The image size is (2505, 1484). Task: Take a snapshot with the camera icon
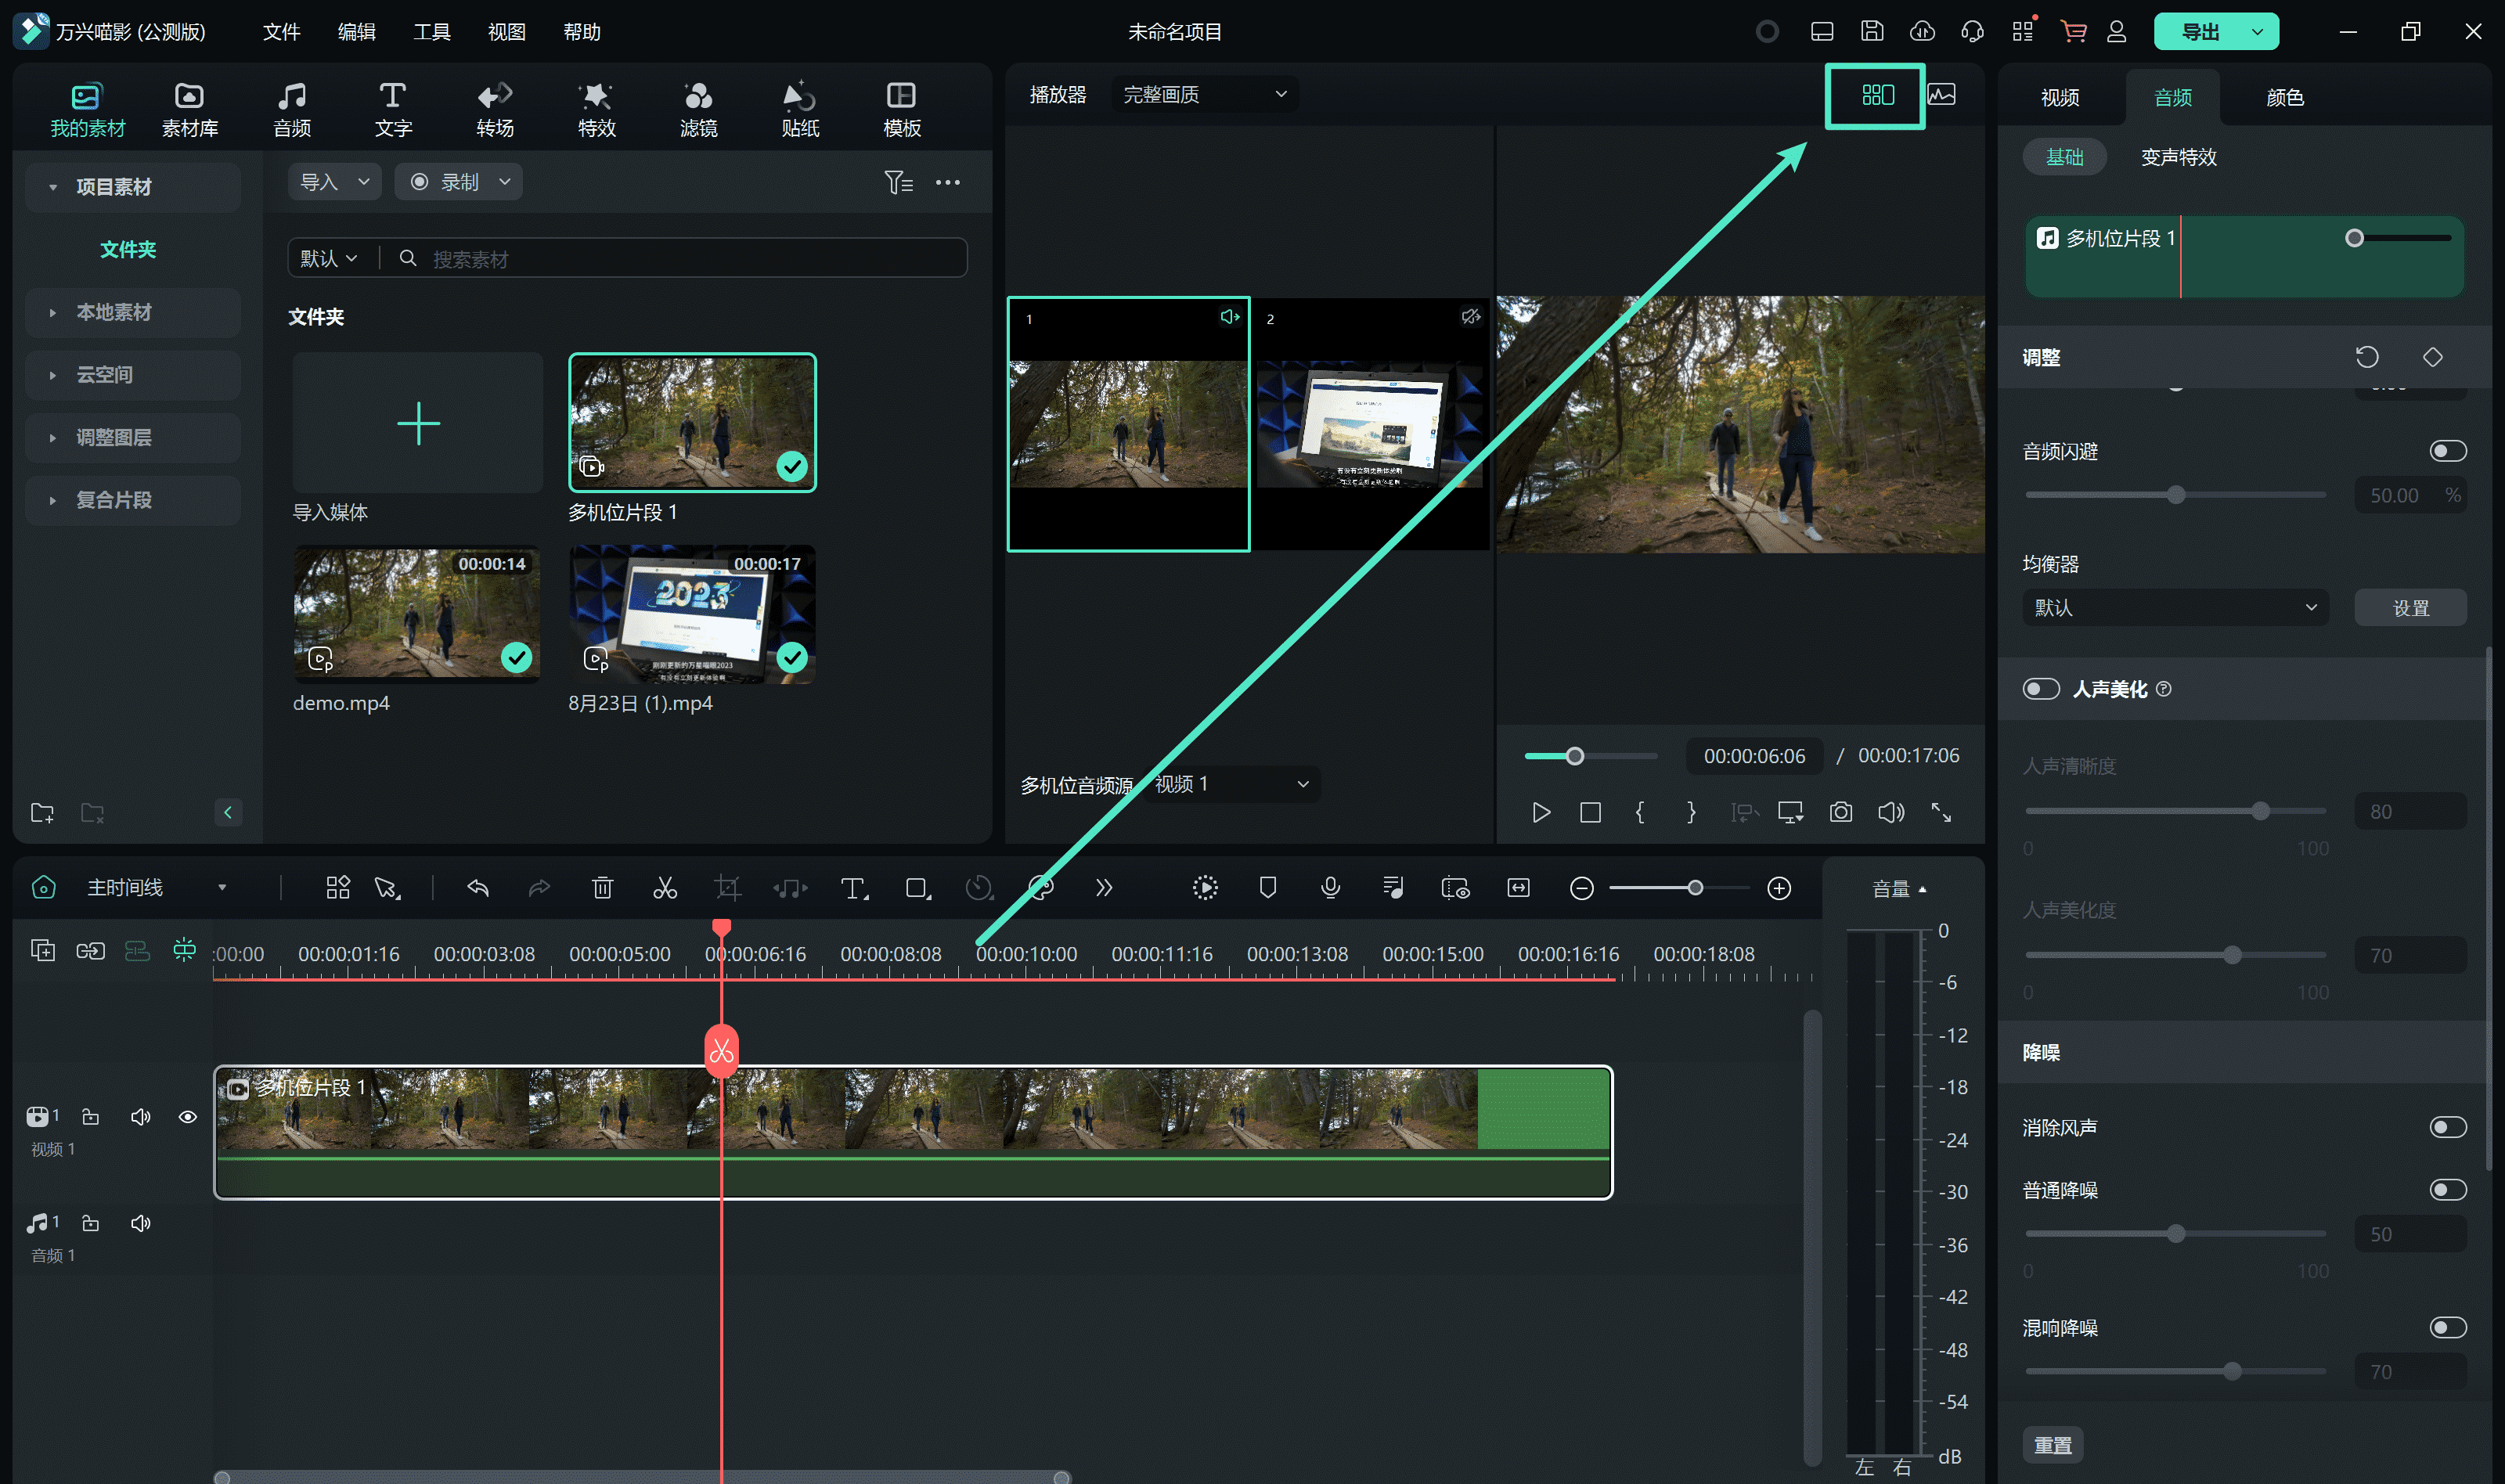pos(1840,812)
